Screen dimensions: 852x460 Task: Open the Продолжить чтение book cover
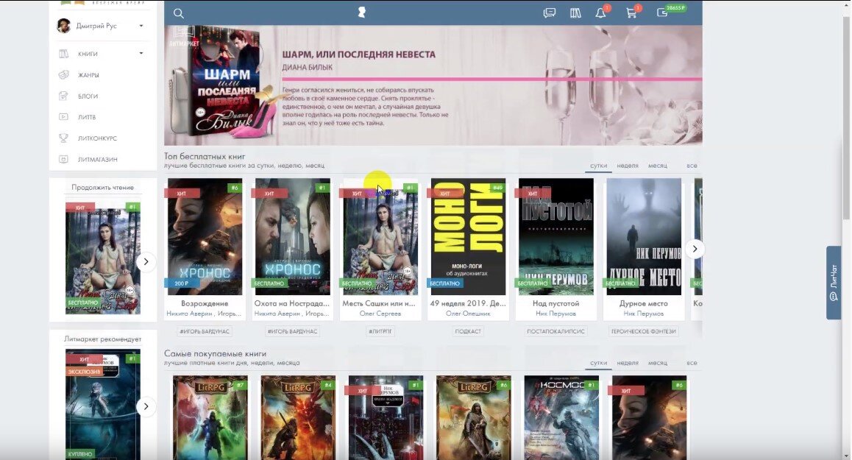click(x=103, y=258)
